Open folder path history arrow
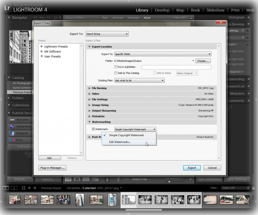Viewport: 258px width, 215px height. [193, 61]
